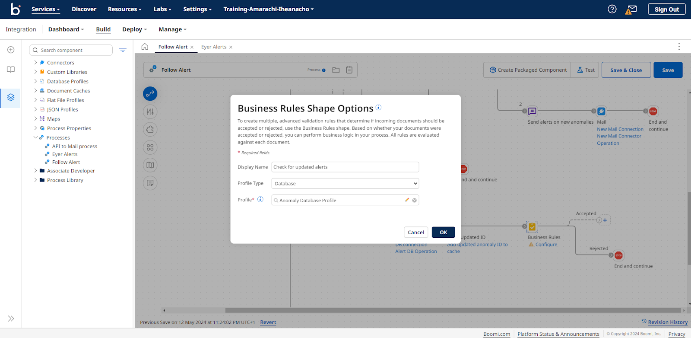Open the help question mark icon
Image resolution: width=691 pixels, height=338 pixels.
tap(612, 9)
